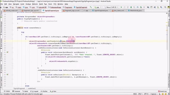
Task: Open Project Structure icon
Action: [x=148, y=7]
